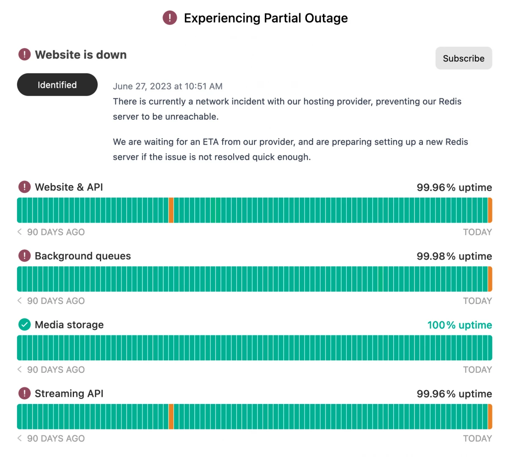The image size is (508, 457).
Task: Select mid-chart orange incident bar in Website & API
Action: click(x=171, y=210)
